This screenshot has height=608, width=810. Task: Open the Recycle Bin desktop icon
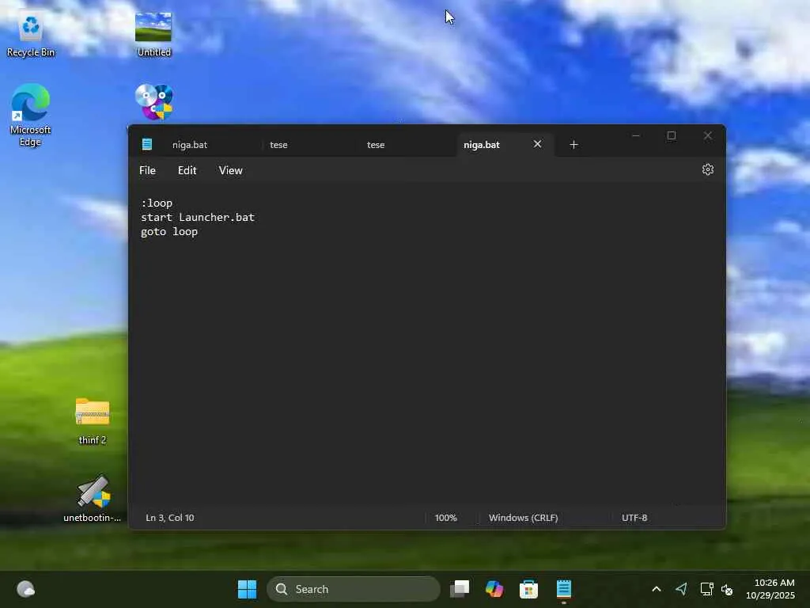(x=31, y=35)
